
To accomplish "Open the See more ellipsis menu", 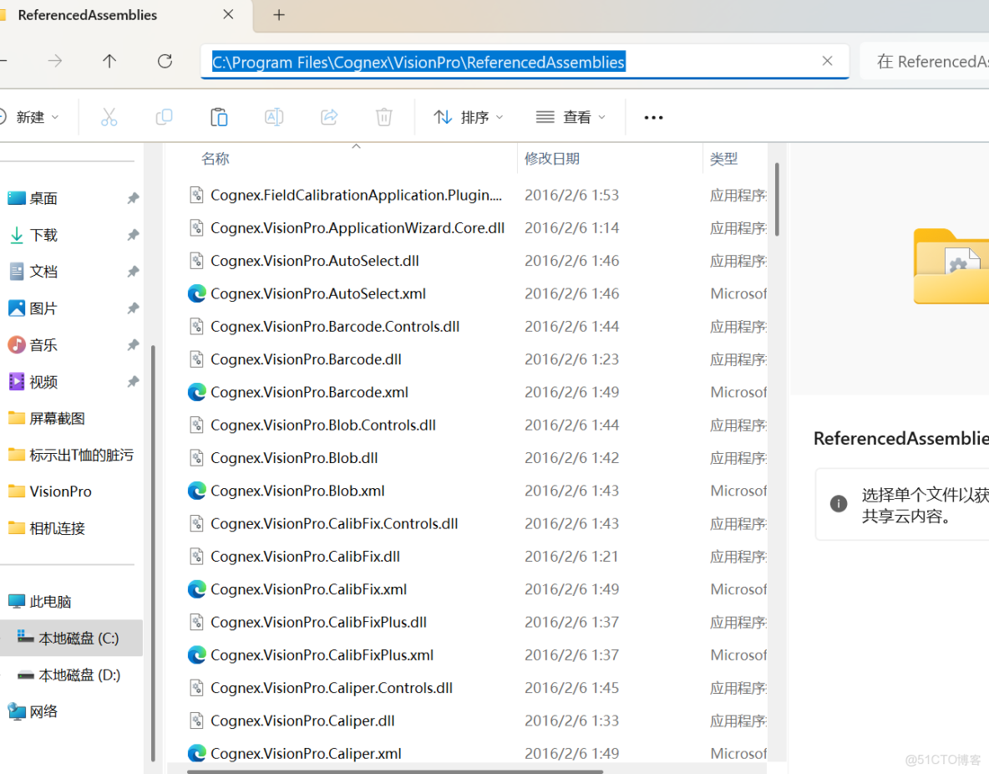I will click(652, 117).
